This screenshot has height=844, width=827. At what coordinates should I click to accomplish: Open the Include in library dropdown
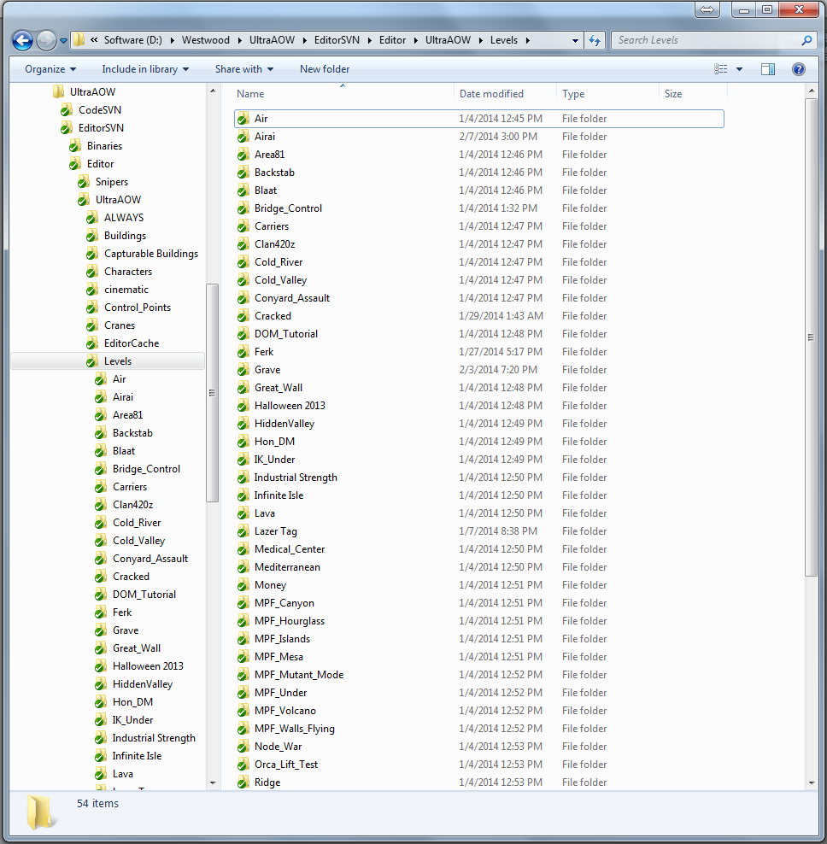point(145,69)
